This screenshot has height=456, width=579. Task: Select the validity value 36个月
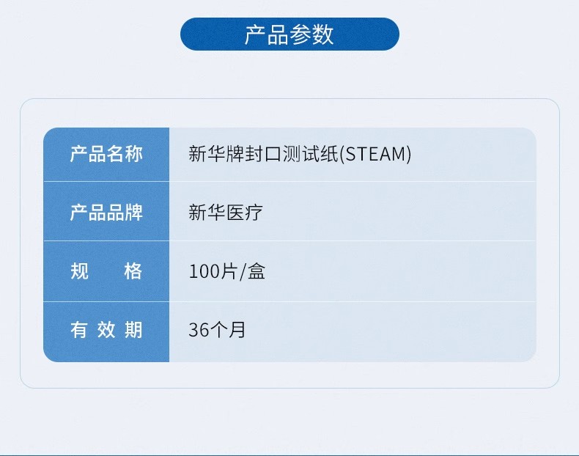click(217, 330)
